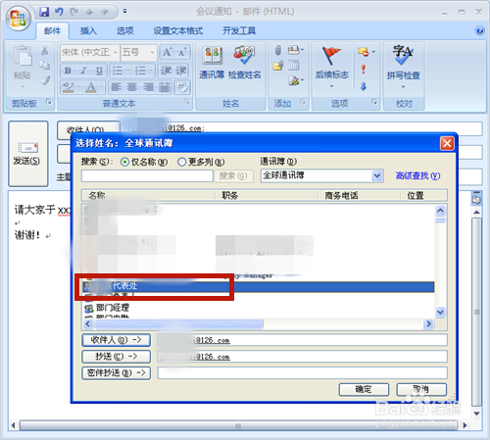Click the 名称 column header

(97, 195)
